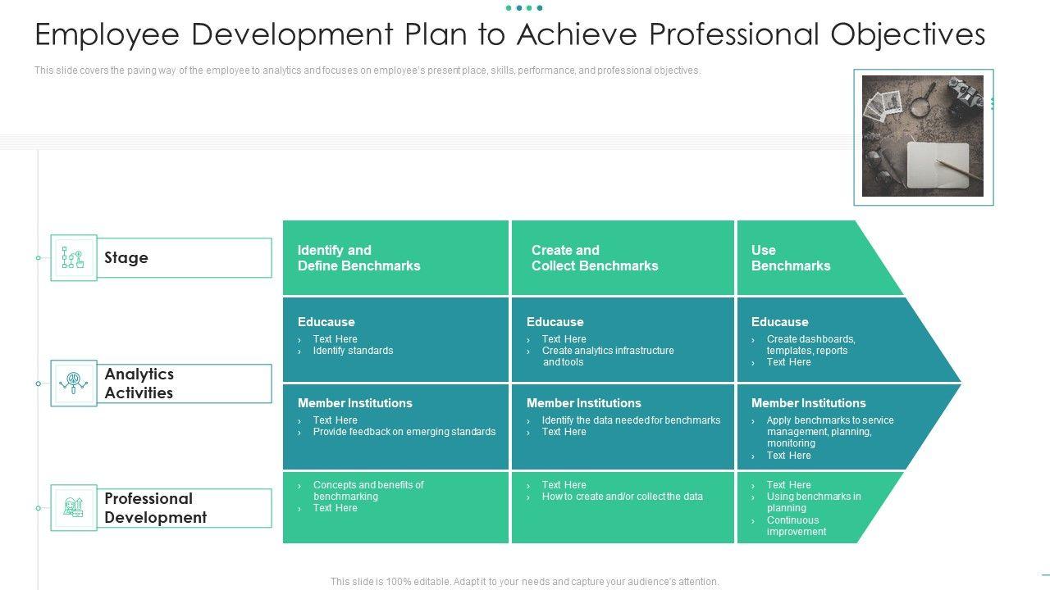Click 'Concepts and benefits of benchmarking' bullet
Viewport: 1050px width, 590px height.
[x=368, y=491]
